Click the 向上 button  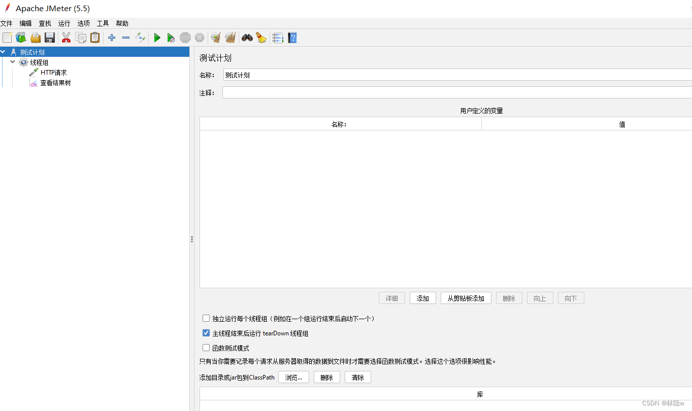coord(540,298)
